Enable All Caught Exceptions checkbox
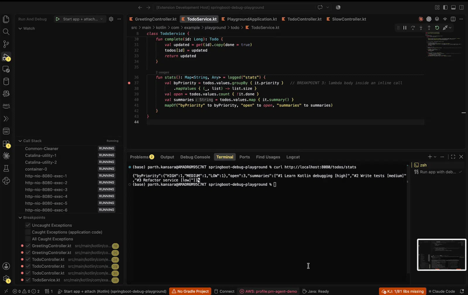468x295 pixels. (28, 239)
